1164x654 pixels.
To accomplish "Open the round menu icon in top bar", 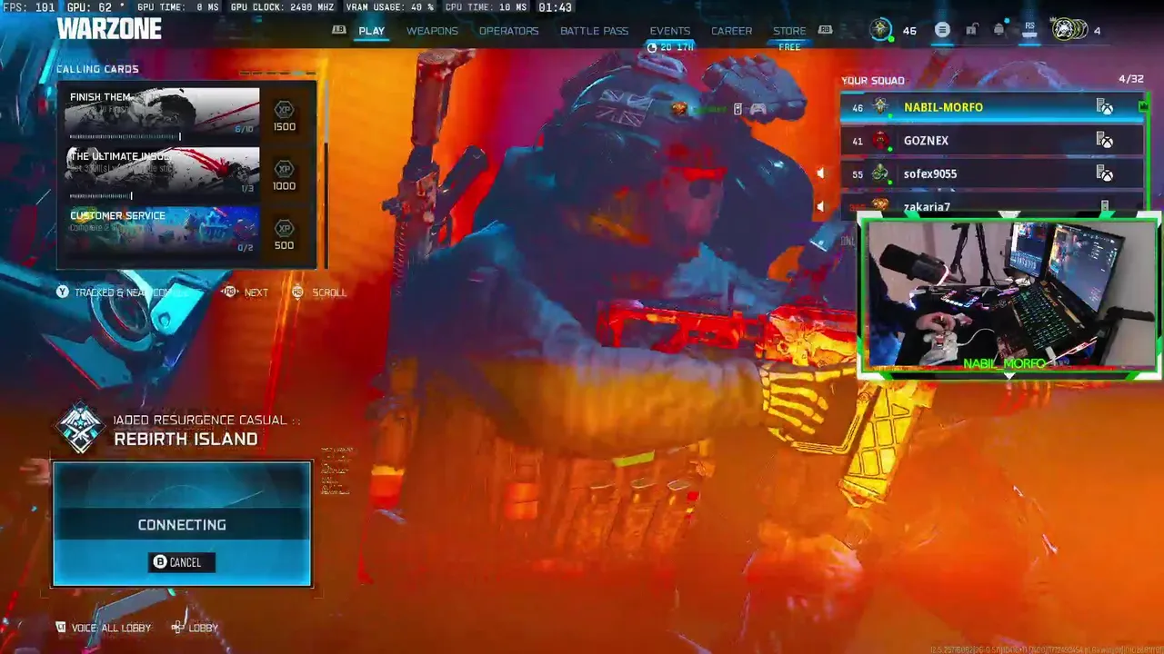I will click(x=942, y=30).
